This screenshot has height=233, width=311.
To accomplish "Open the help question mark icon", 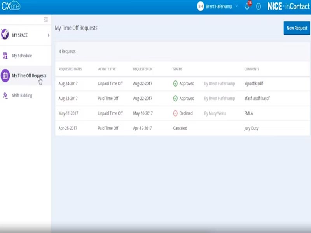I will click(259, 7).
